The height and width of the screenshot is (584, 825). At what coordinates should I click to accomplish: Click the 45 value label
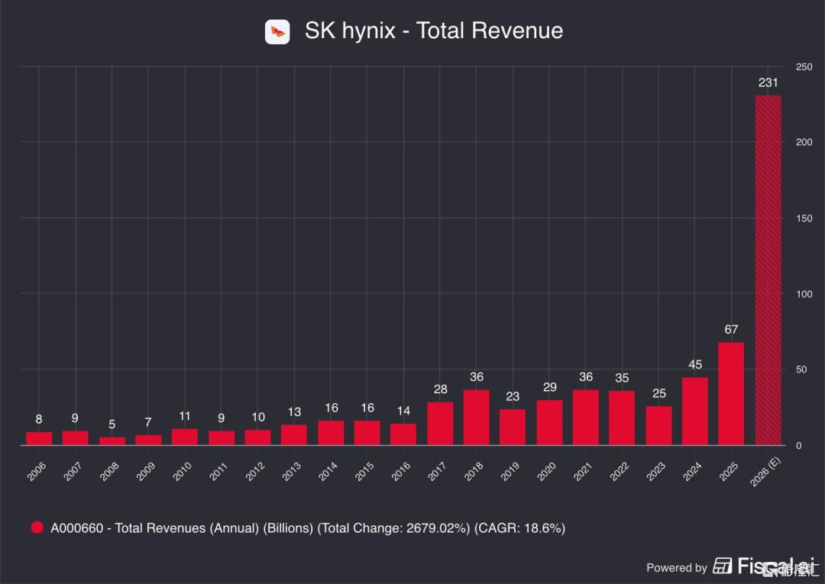[x=694, y=364]
